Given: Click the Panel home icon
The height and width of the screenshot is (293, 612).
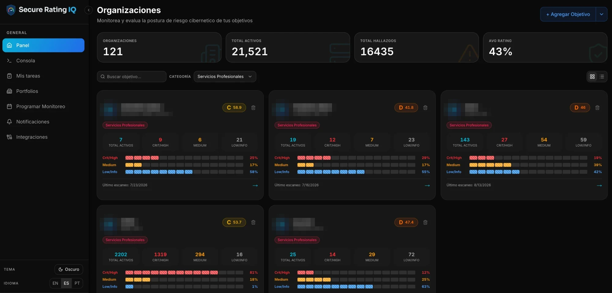Looking at the screenshot, I should pos(9,45).
